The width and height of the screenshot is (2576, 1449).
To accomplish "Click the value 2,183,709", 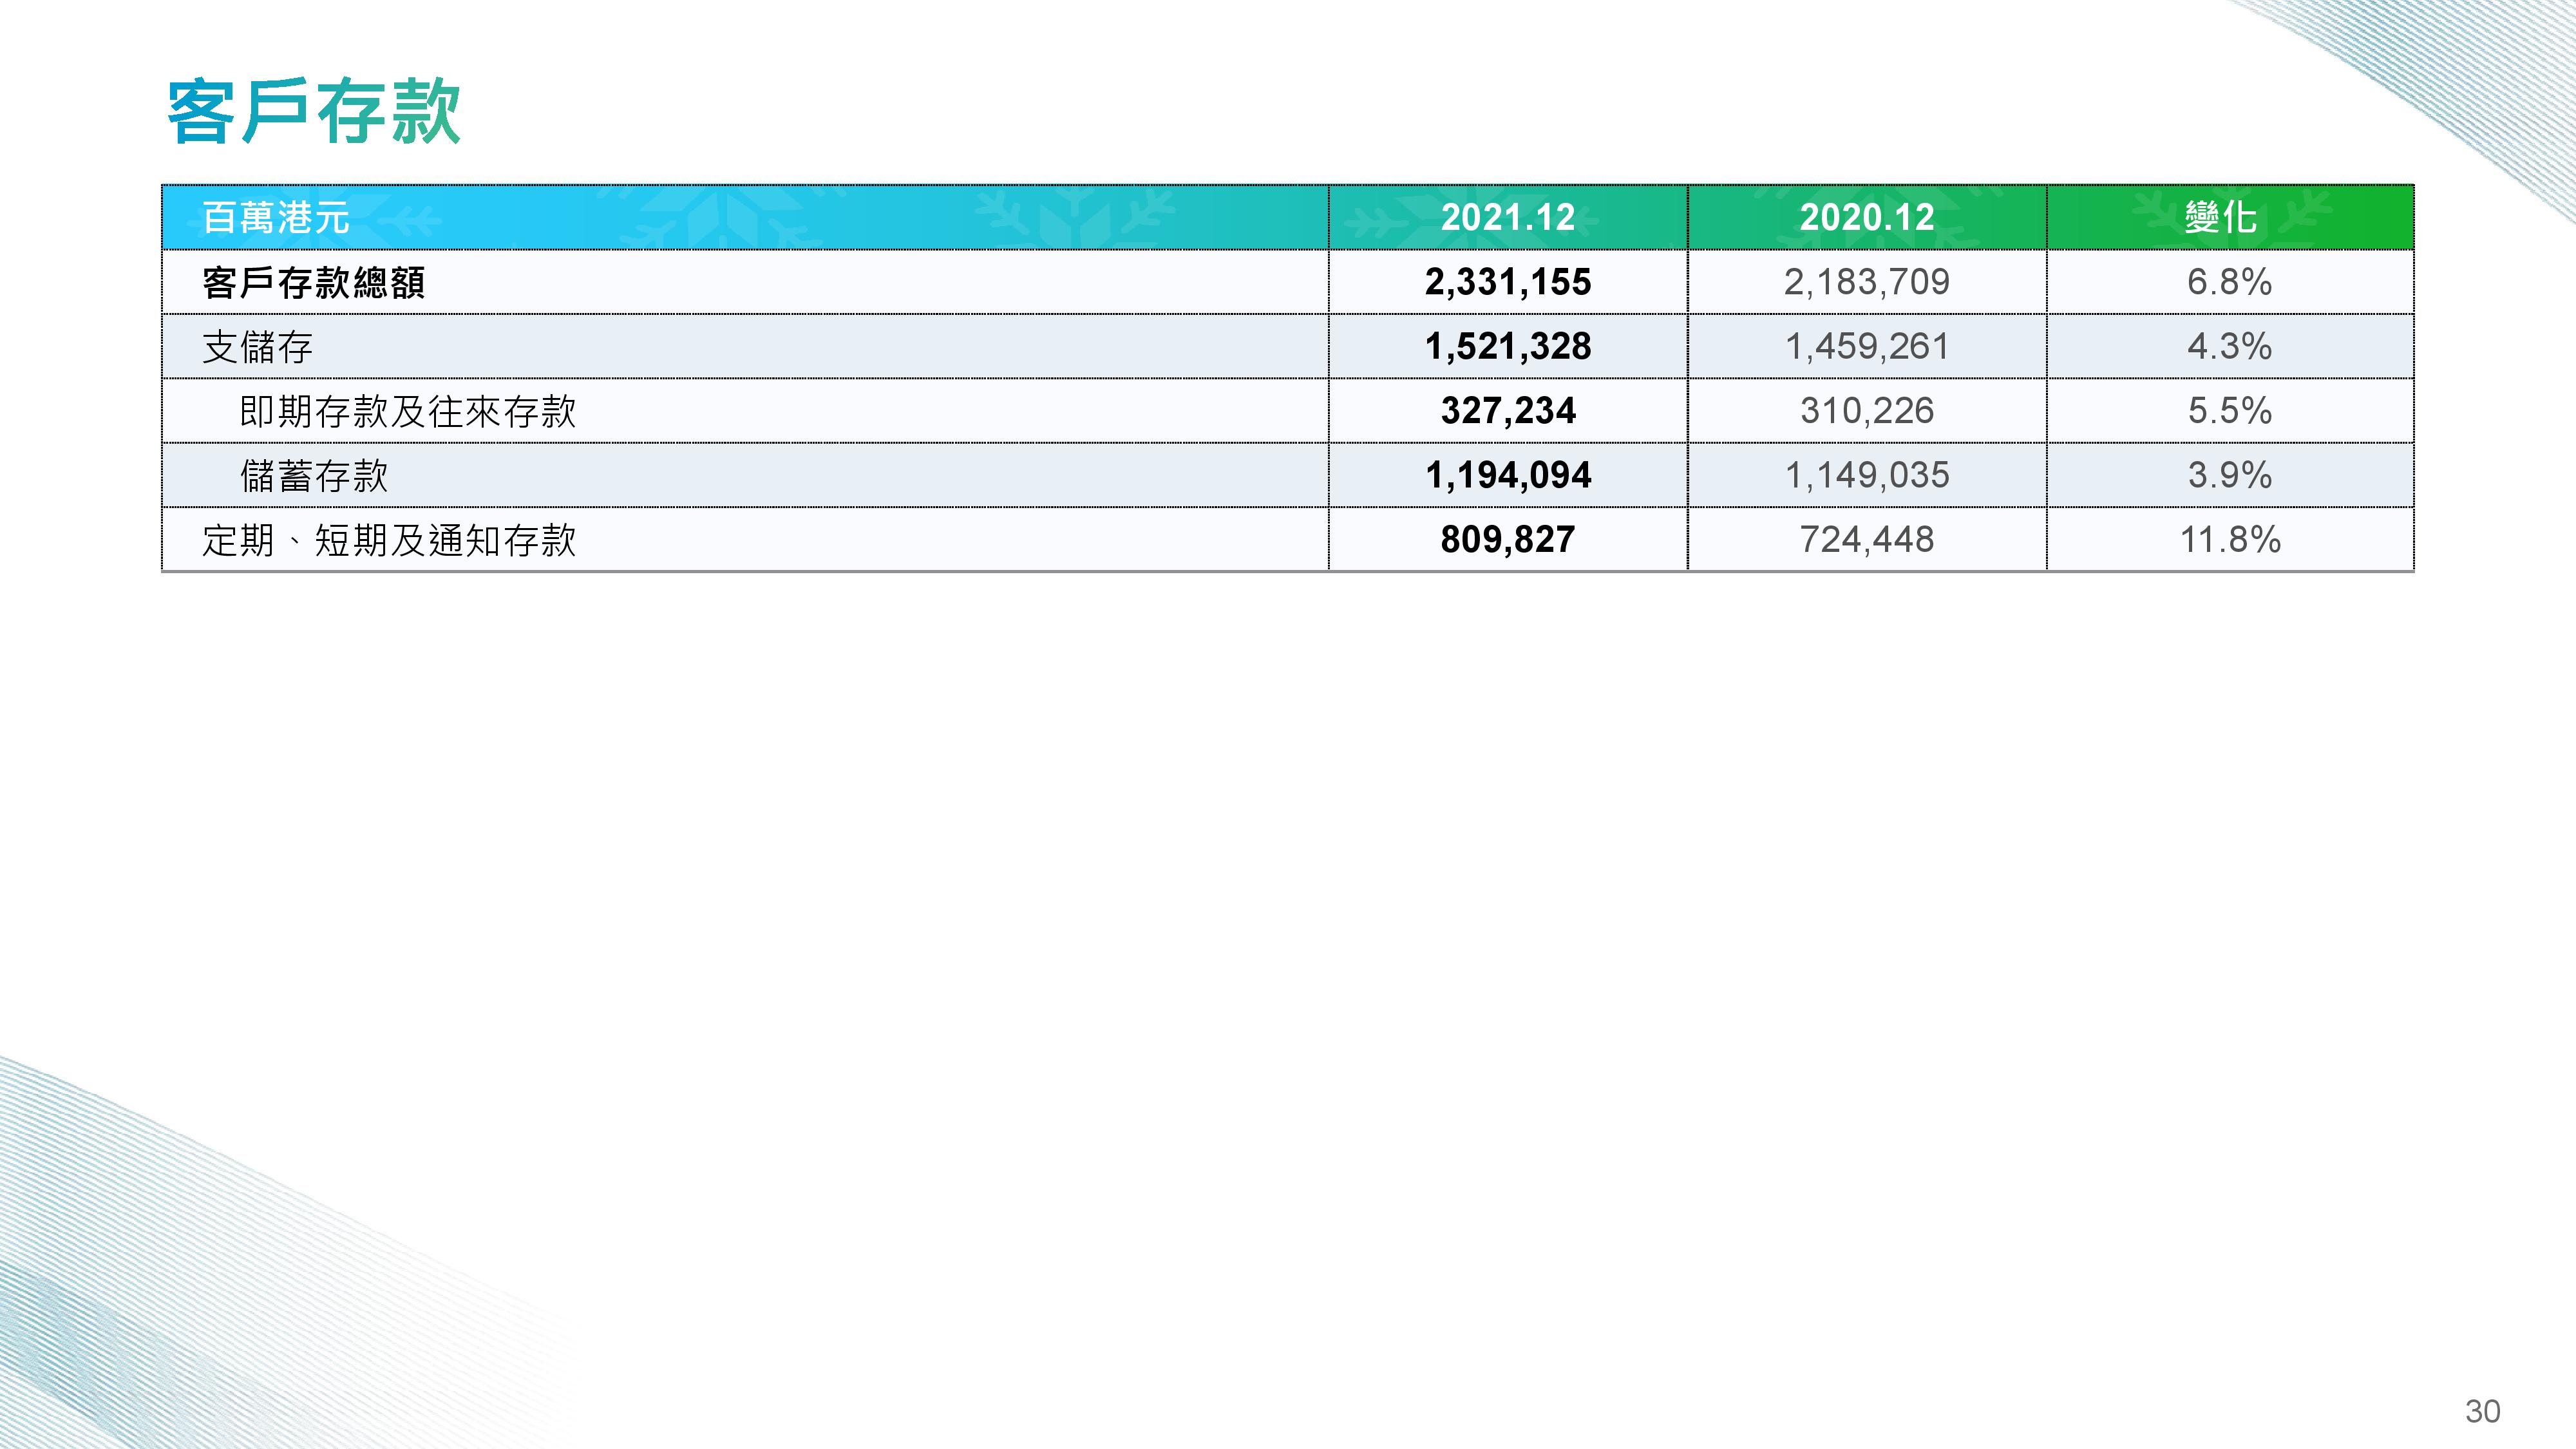I will point(1866,282).
